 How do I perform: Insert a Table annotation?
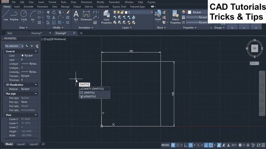[x=95, y=22]
